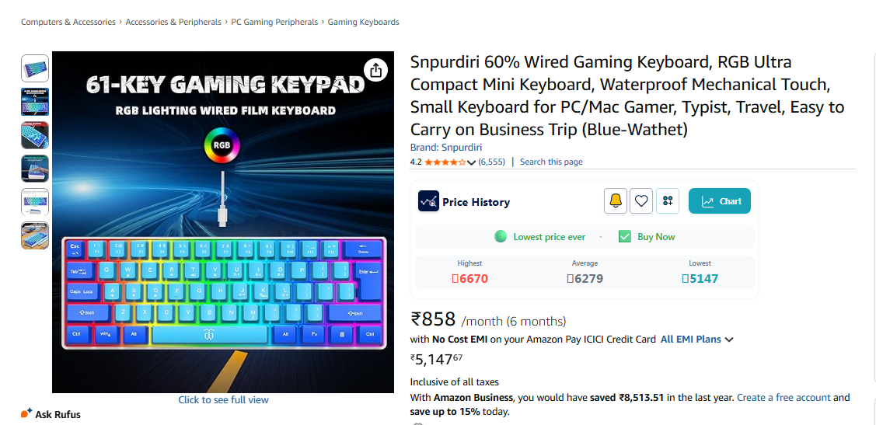This screenshot has width=876, height=425.
Task: Click the Ask Rufus sparkle icon
Action: point(26,413)
